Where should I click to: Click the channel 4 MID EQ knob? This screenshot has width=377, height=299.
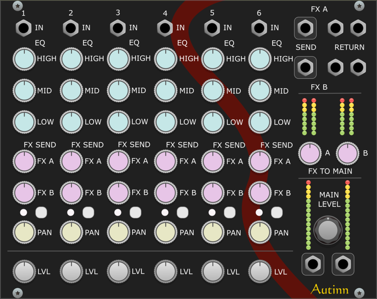point(166,90)
